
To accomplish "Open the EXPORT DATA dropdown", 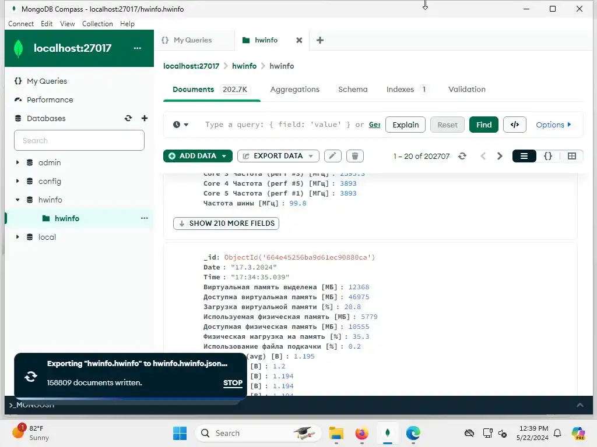I will (278, 156).
